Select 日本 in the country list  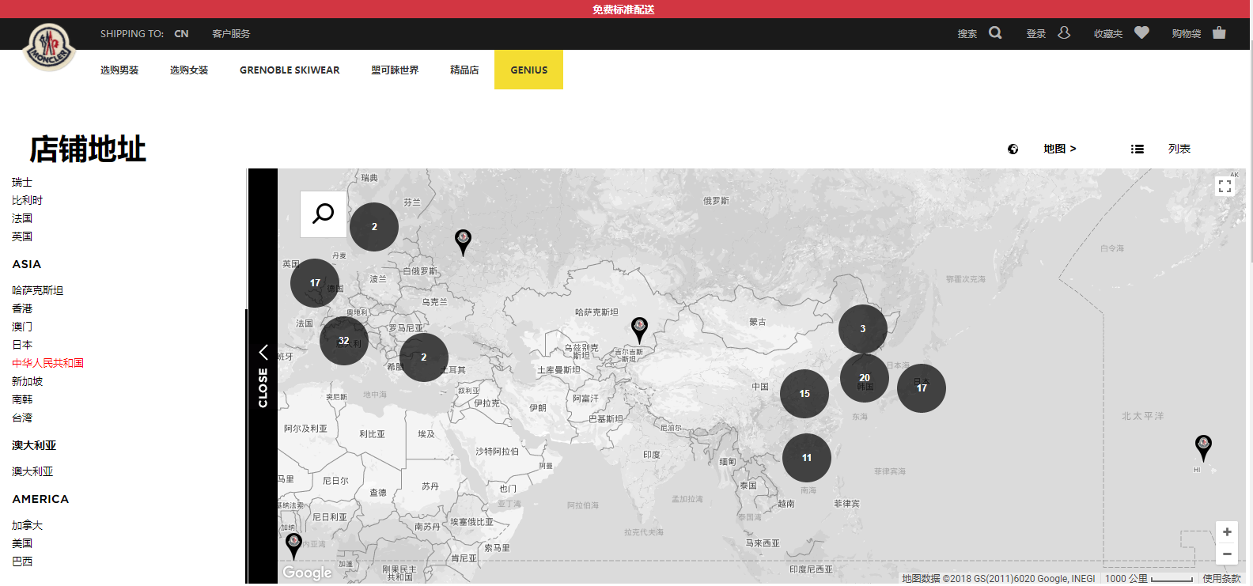pos(22,345)
